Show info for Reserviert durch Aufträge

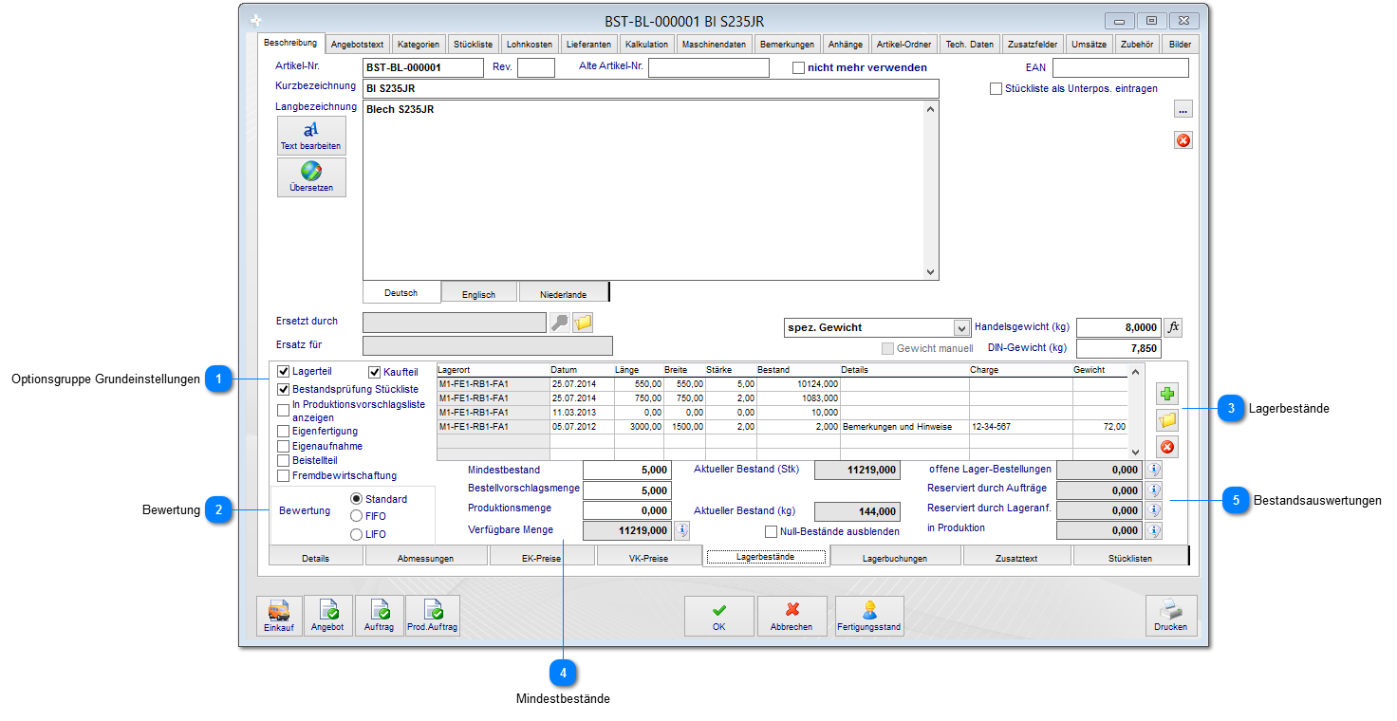pyautogui.click(x=1154, y=490)
